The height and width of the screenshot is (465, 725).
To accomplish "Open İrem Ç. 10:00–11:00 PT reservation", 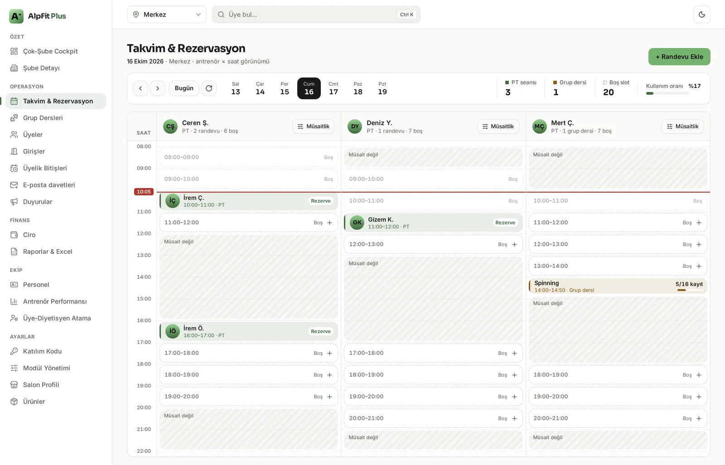I will pyautogui.click(x=249, y=201).
